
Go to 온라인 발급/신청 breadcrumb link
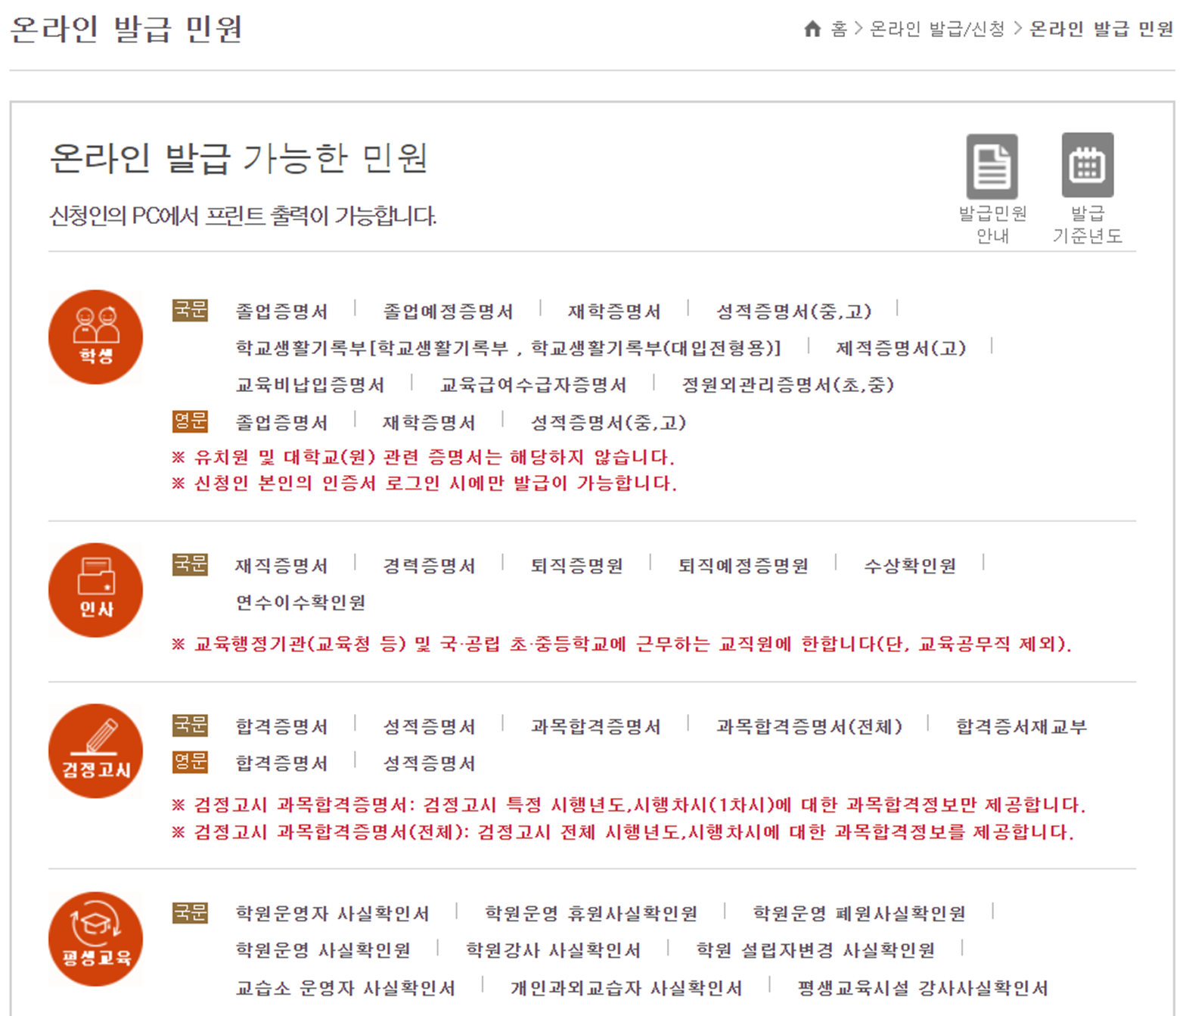tap(937, 29)
